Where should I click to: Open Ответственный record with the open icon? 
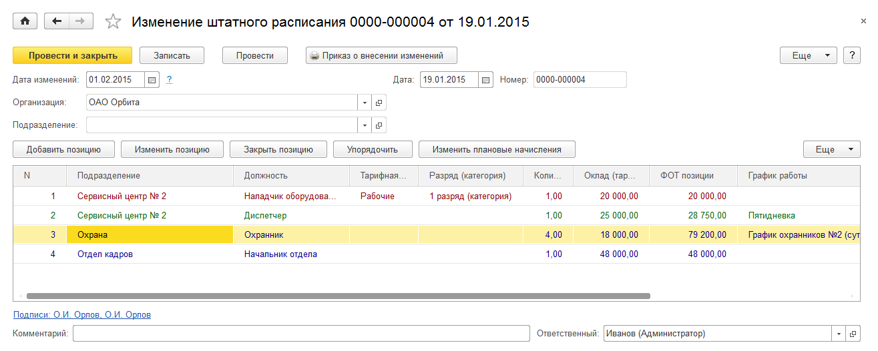pyautogui.click(x=853, y=334)
